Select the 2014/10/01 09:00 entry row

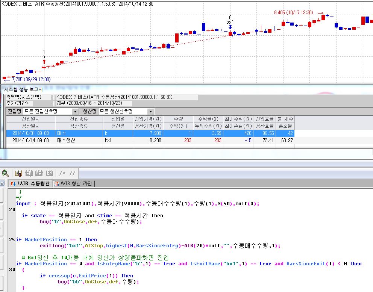tap(150, 133)
